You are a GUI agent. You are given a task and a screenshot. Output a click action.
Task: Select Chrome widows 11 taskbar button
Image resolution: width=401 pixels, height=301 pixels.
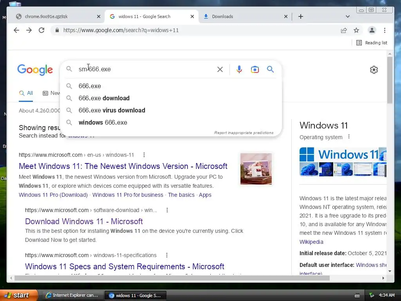tap(135, 296)
